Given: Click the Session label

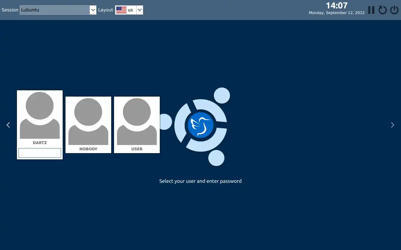Looking at the screenshot, I should tap(10, 10).
